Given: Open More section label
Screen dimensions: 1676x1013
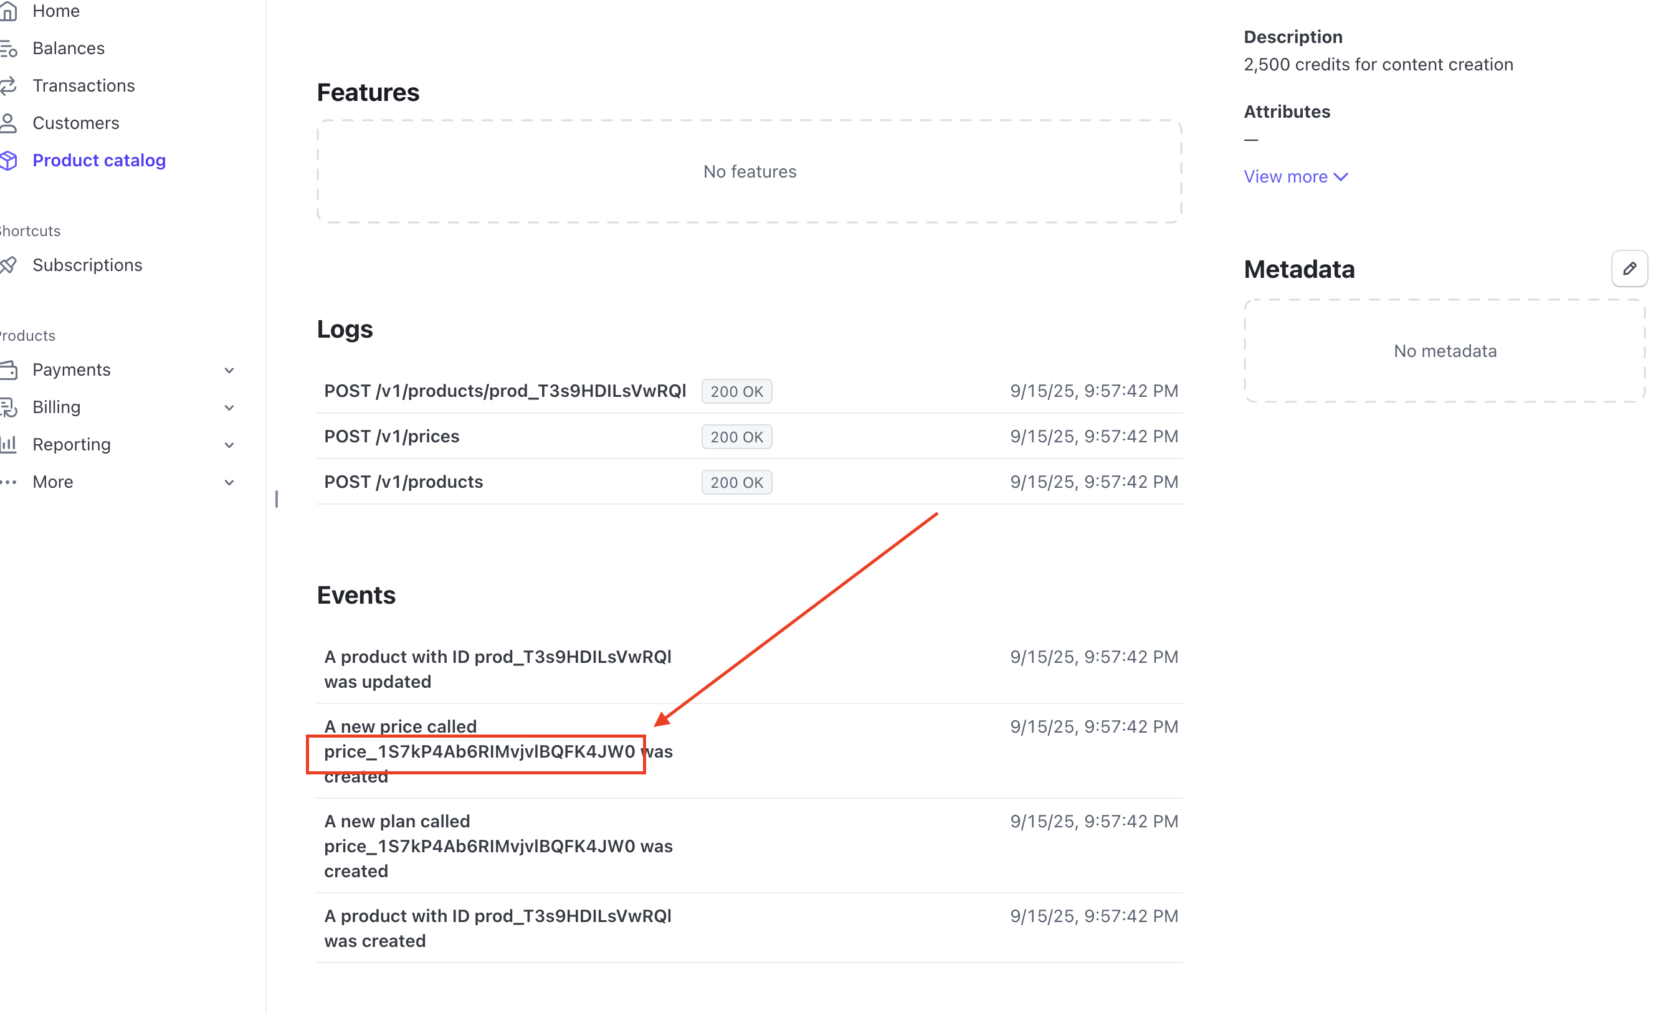Looking at the screenshot, I should pyautogui.click(x=53, y=482).
